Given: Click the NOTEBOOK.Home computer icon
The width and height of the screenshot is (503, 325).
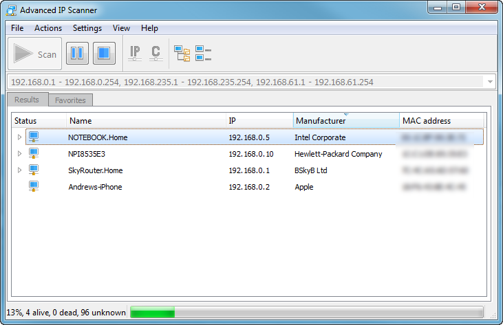Looking at the screenshot, I should (34, 137).
